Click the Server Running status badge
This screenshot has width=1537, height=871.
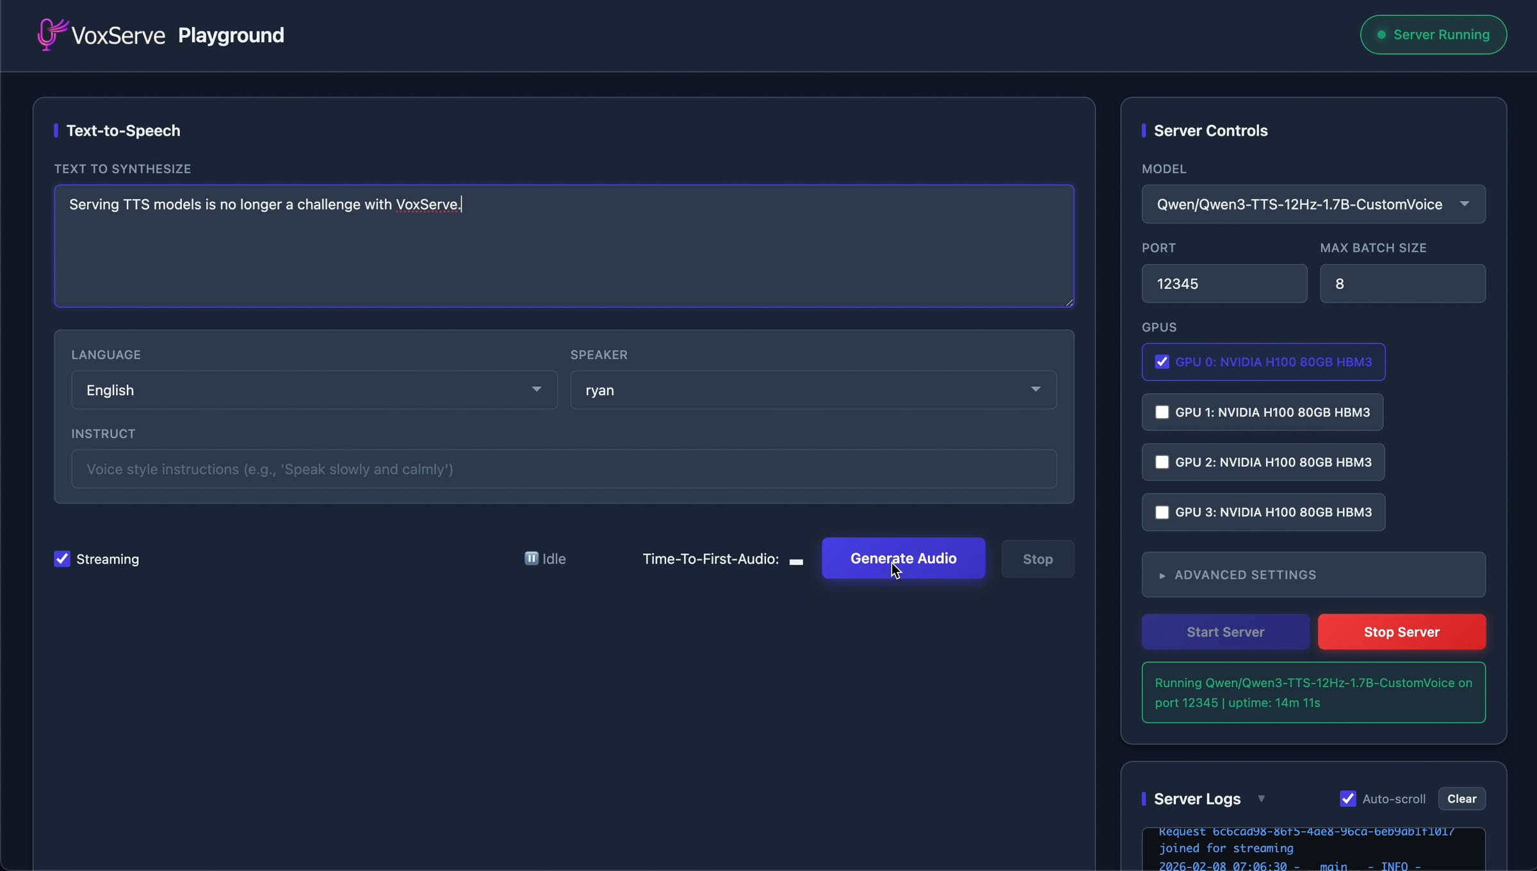click(1433, 35)
